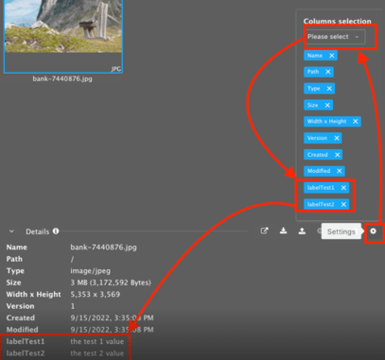The width and height of the screenshot is (385, 360).
Task: Click the bank-7440876.jpg caption under thumbnail
Action: click(x=62, y=78)
